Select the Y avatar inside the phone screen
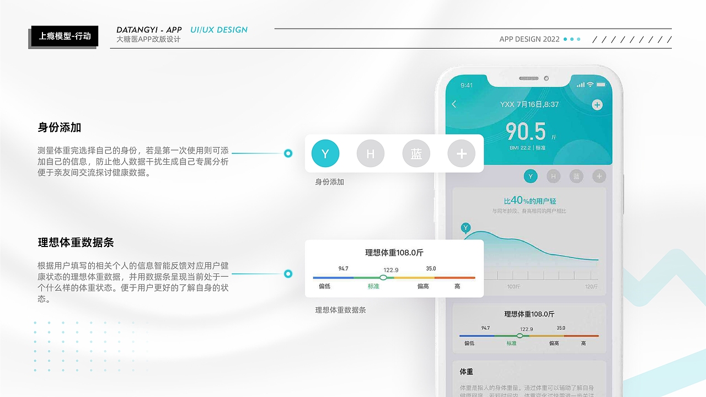 [530, 176]
